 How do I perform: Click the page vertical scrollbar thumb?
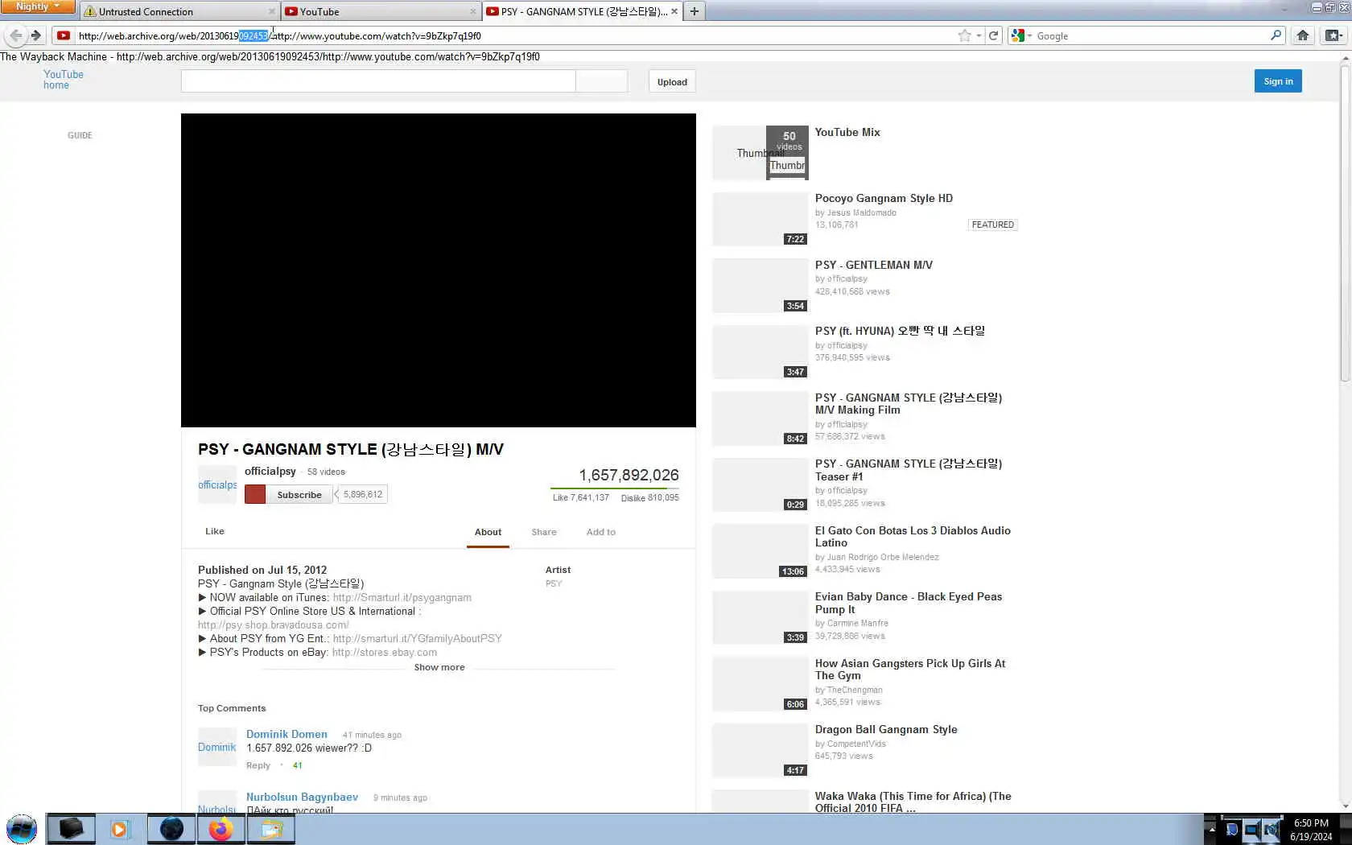1345,224
